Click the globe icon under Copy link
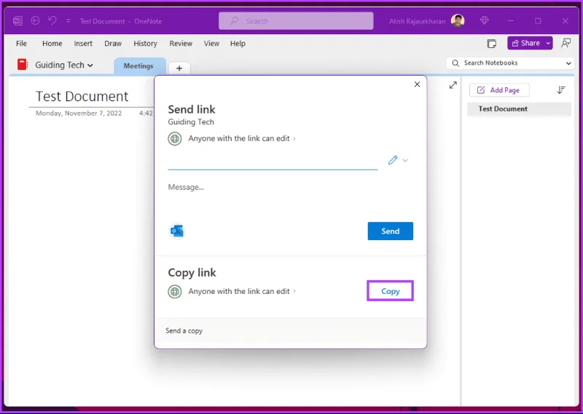The image size is (583, 414). pyautogui.click(x=175, y=292)
